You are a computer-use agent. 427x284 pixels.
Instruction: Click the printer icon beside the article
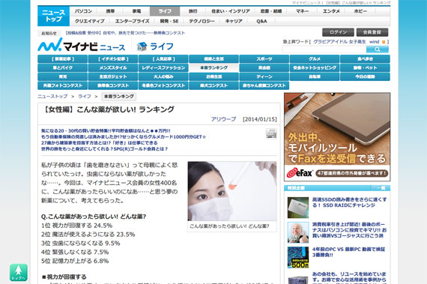[271, 133]
